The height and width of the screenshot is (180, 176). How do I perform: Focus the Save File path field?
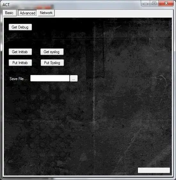pyautogui.click(x=50, y=78)
